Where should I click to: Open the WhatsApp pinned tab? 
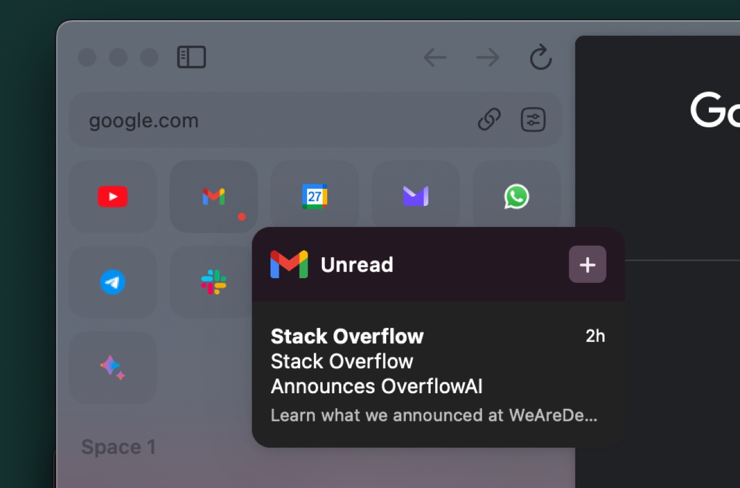coord(517,197)
